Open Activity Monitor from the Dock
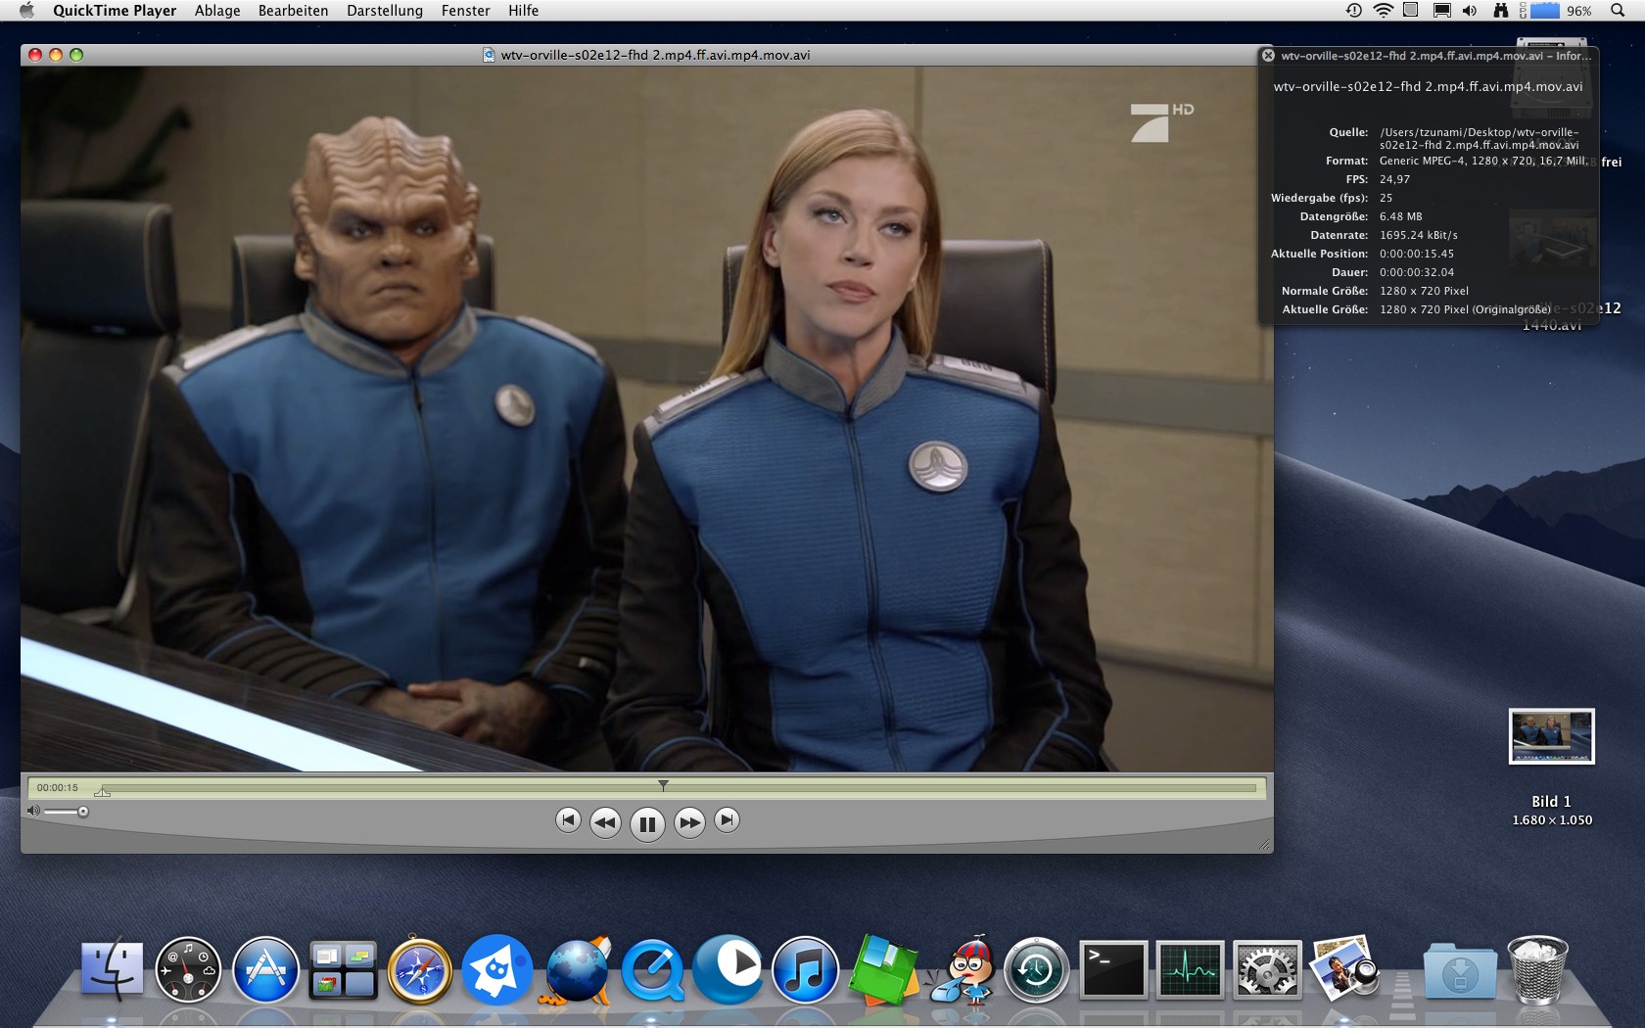 1191,969
